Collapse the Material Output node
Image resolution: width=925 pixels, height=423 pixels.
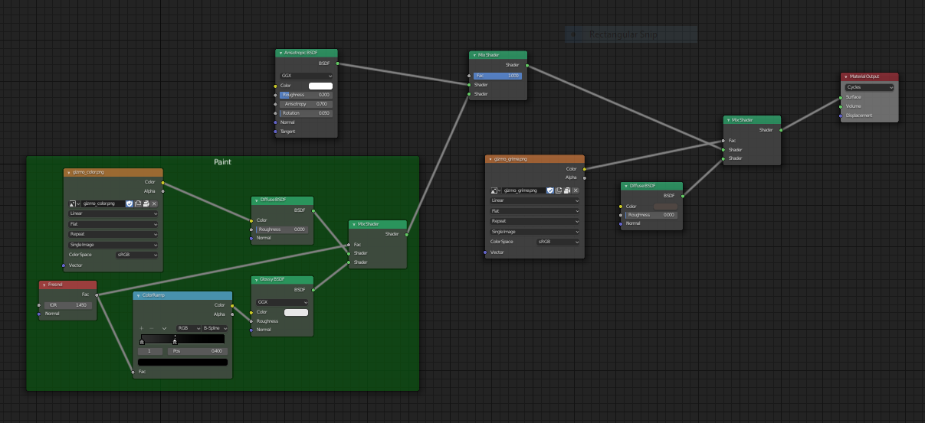pyautogui.click(x=845, y=76)
